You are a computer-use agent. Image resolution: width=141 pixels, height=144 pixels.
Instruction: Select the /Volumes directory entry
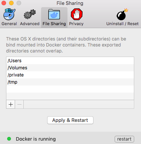click(70, 68)
